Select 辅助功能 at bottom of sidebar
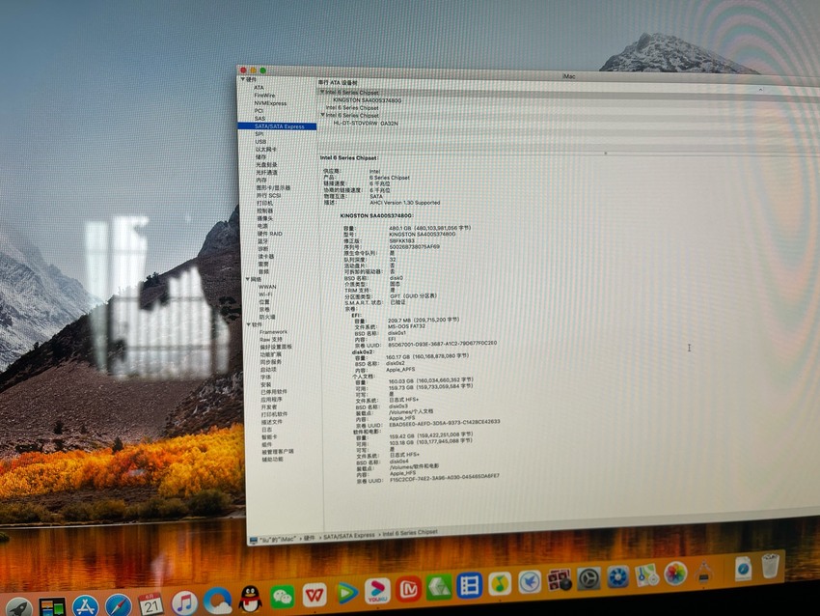The width and height of the screenshot is (820, 616). click(x=273, y=459)
